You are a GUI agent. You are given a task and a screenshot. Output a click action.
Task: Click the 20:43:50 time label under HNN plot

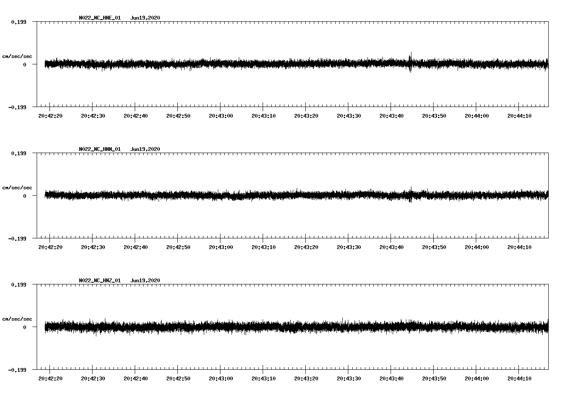(434, 247)
